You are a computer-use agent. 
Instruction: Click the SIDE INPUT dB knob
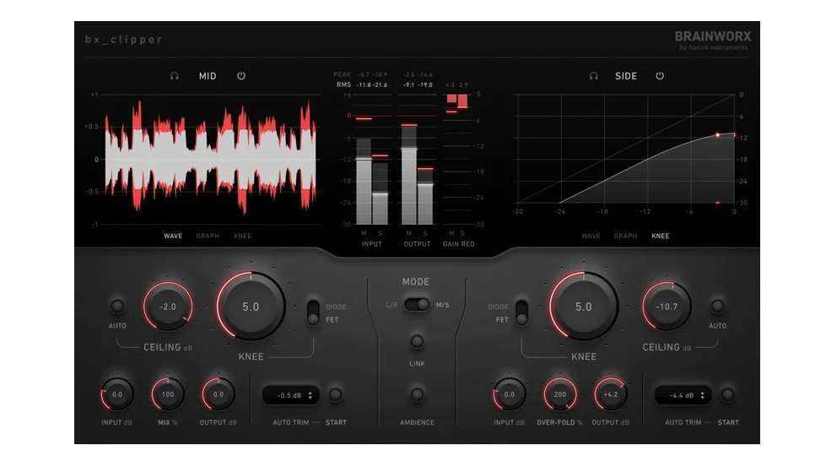[x=509, y=394]
